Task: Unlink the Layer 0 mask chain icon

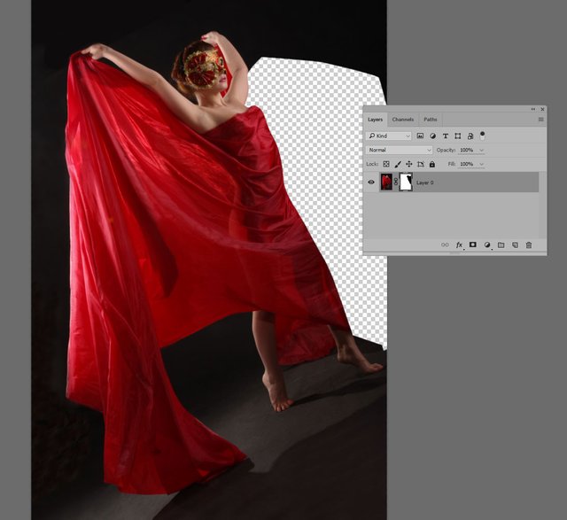Action: coord(396,182)
